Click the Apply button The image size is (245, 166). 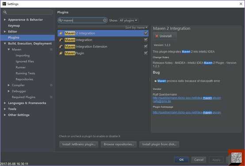tap(216, 160)
